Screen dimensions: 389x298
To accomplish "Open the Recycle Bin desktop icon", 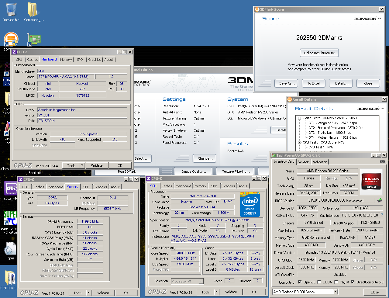I will coord(11,12).
